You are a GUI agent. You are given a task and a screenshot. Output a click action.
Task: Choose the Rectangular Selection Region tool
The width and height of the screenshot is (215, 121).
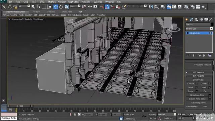pos(44,6)
